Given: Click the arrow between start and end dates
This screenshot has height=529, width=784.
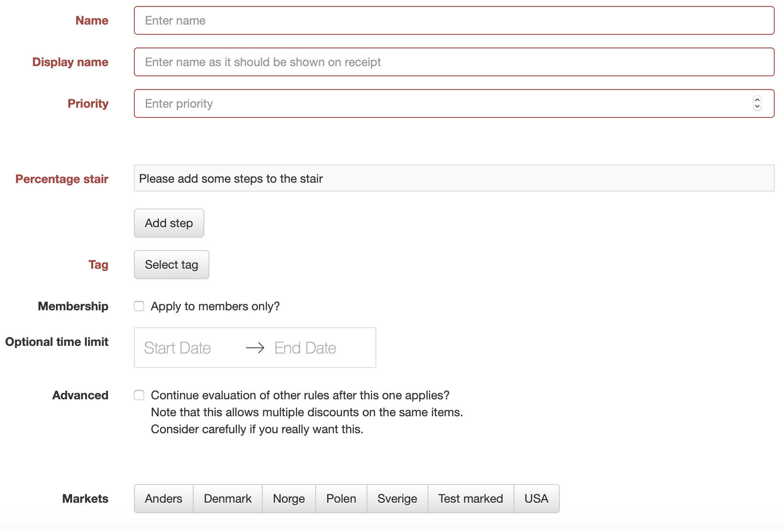Looking at the screenshot, I should click(255, 348).
